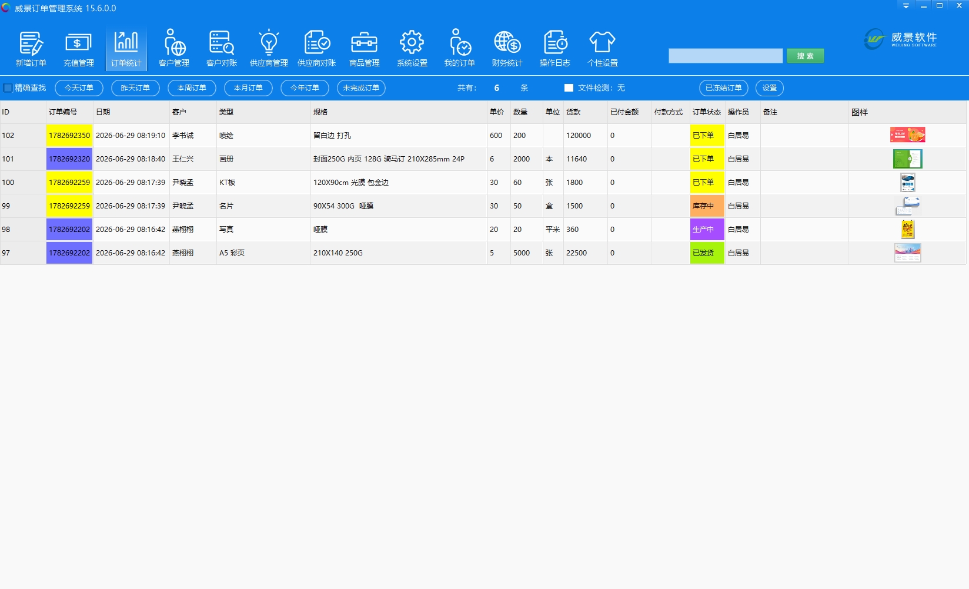Select the A5 彩页 type cell
Viewport: 969px width, 589px height.
pos(263,253)
